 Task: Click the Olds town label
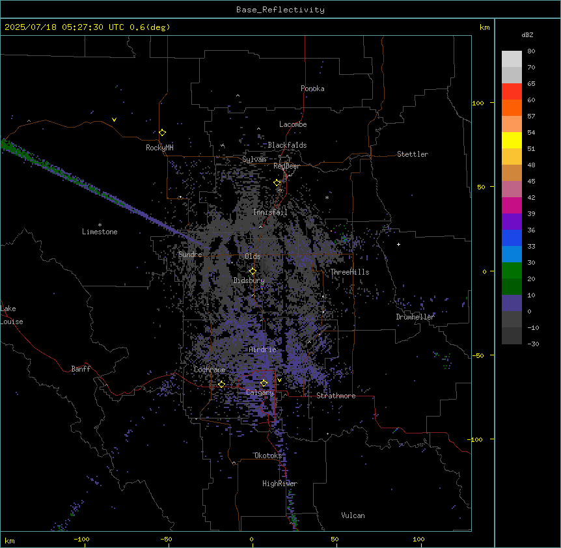253,256
